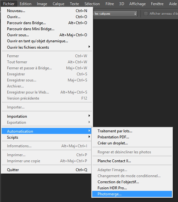Open the 'les calques' dropdown

click(x=115, y=14)
